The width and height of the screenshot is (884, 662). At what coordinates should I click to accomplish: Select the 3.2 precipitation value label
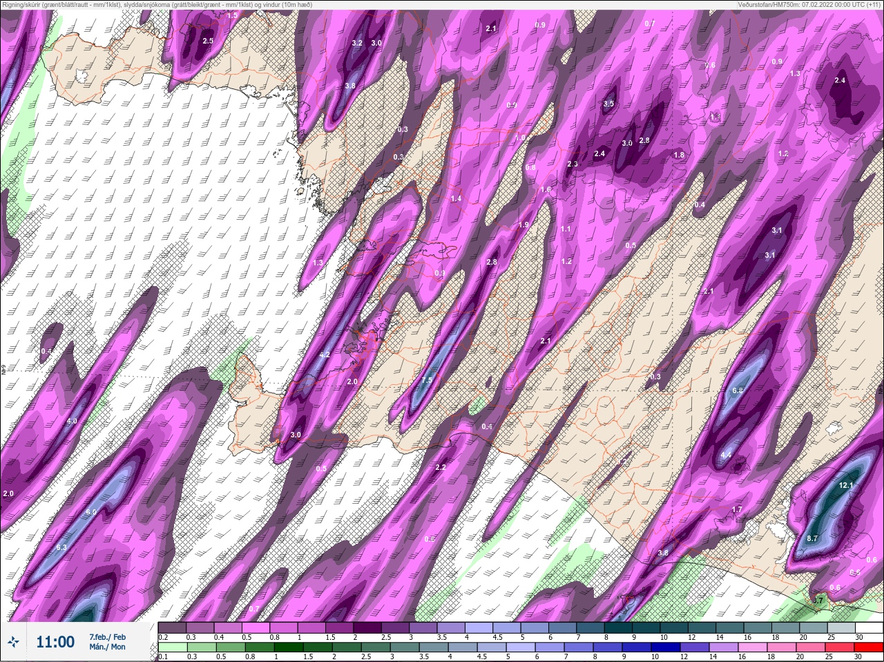[357, 43]
